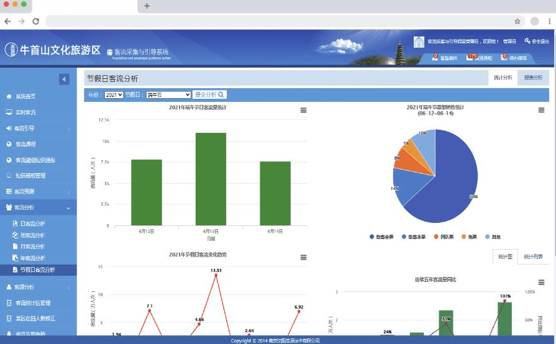Bookmark this page with the star icon
Image resolution: width=556 pixels, height=344 pixels.
click(517, 21)
